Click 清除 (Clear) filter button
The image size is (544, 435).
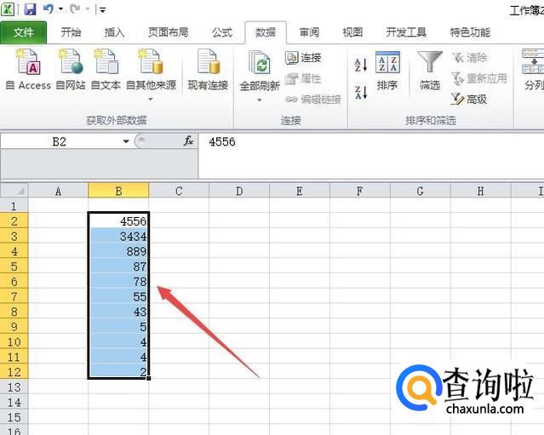(x=470, y=58)
